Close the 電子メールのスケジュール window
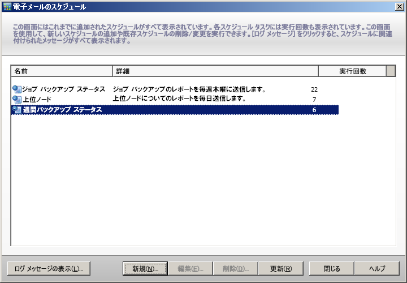The width and height of the screenshot is (407, 283). pos(399,7)
